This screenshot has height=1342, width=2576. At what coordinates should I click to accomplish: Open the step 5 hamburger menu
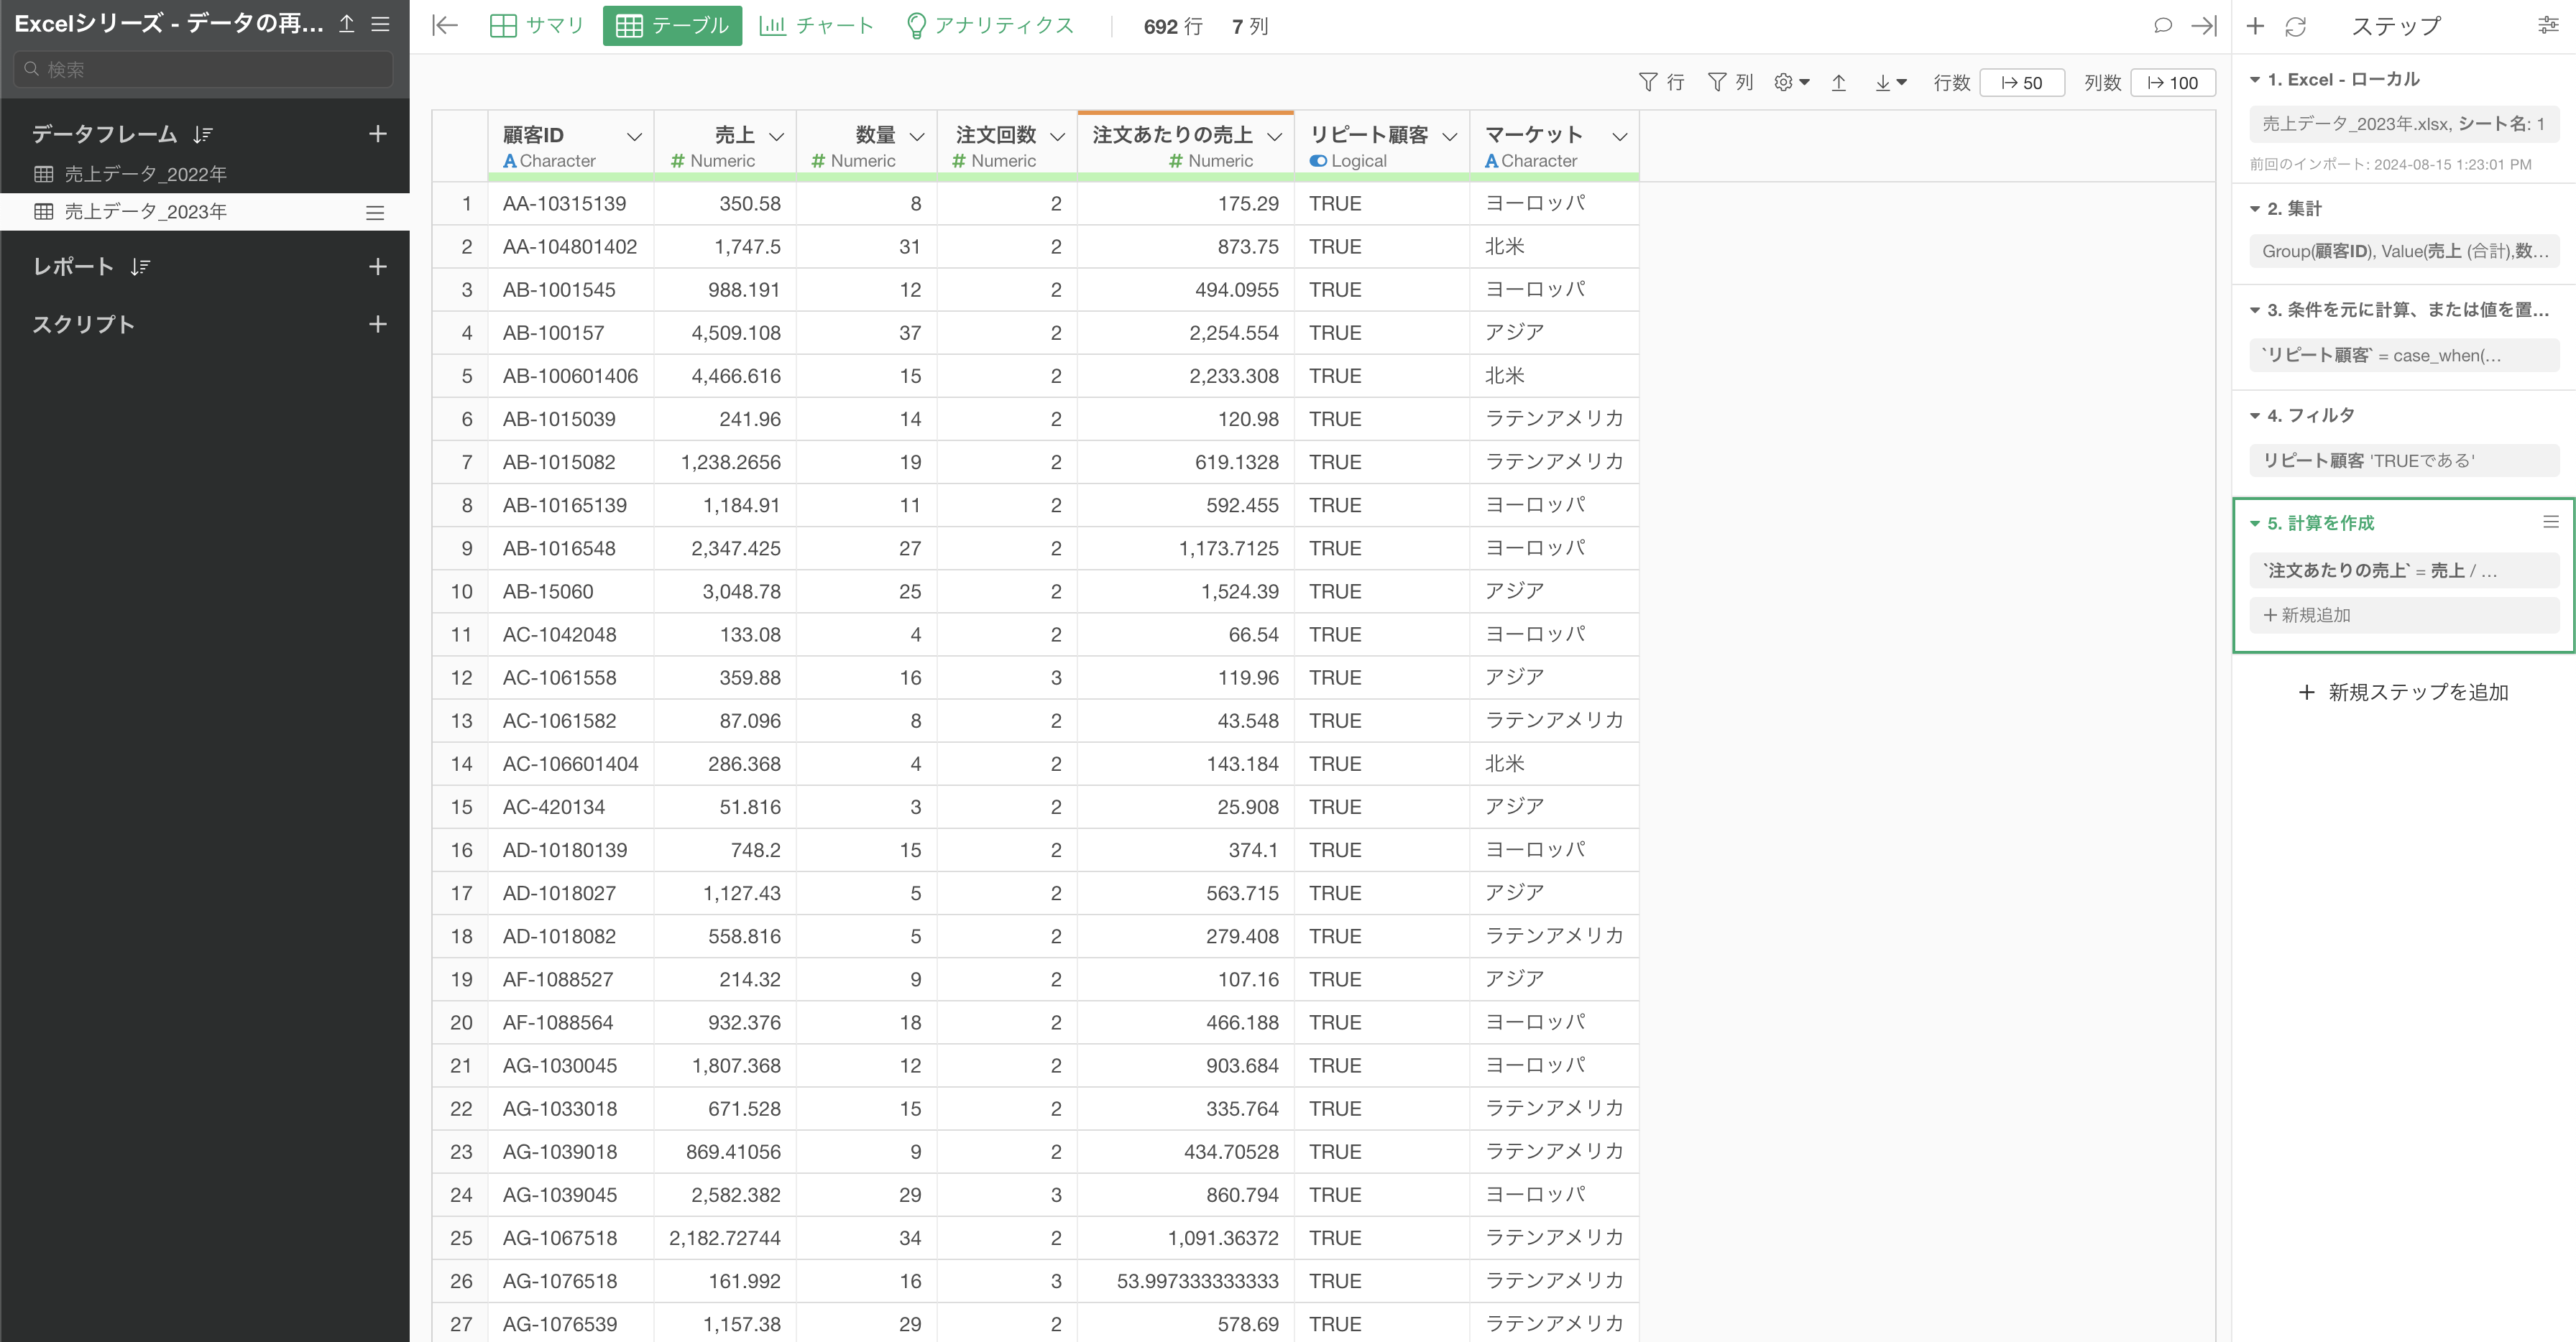click(x=2550, y=522)
